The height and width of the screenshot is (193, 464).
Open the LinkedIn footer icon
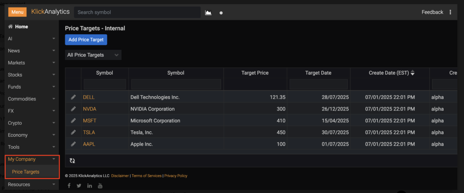(x=89, y=186)
